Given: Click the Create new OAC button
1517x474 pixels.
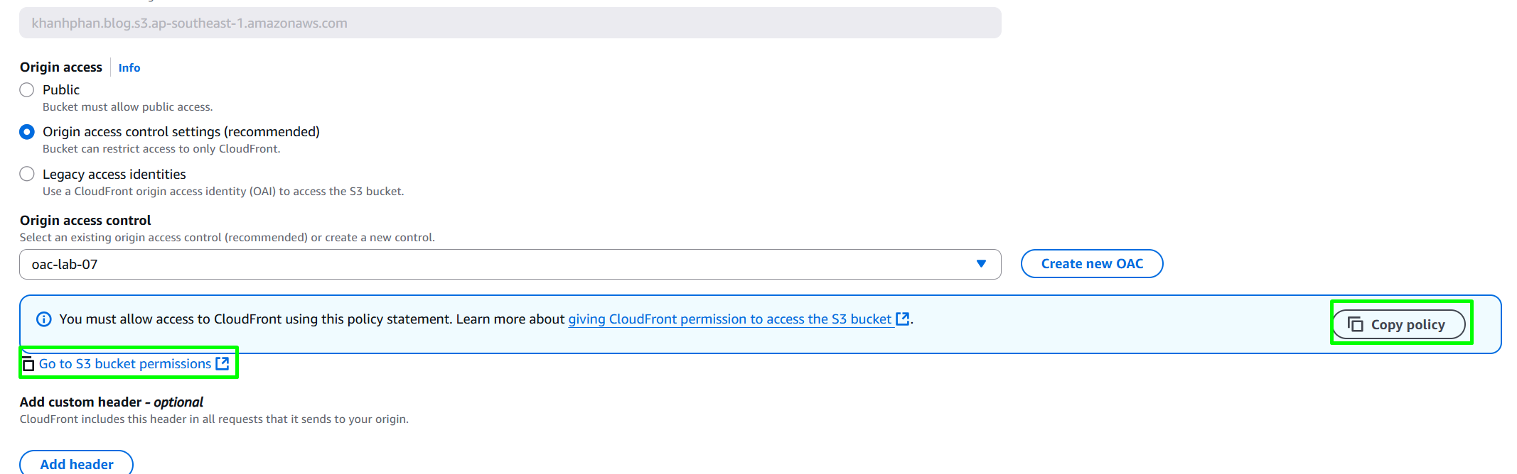Looking at the screenshot, I should tap(1092, 264).
